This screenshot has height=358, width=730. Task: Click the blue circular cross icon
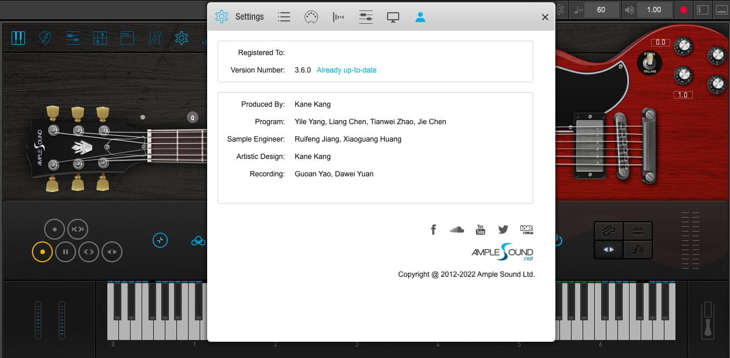click(x=160, y=240)
